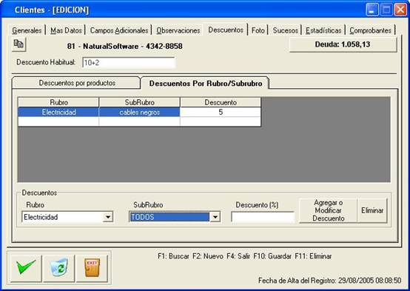
Task: Open the Foto tab
Action: tap(258, 30)
